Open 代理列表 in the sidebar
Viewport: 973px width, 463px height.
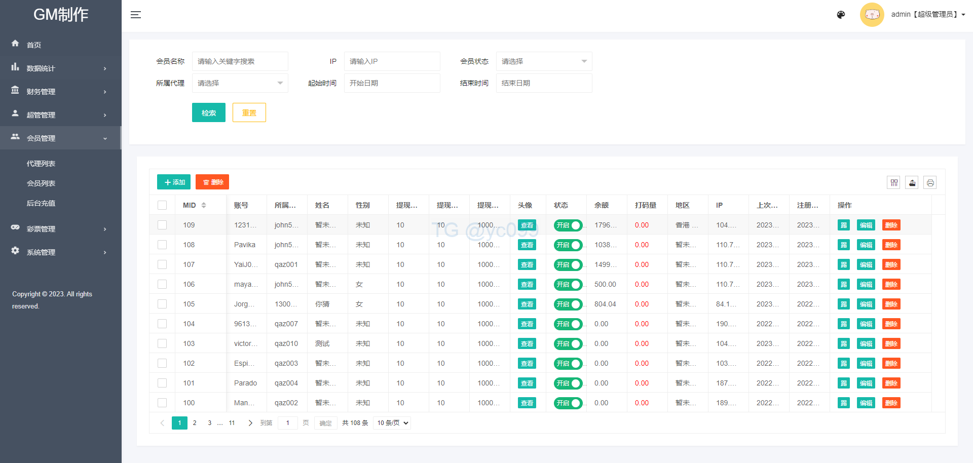[41, 164]
